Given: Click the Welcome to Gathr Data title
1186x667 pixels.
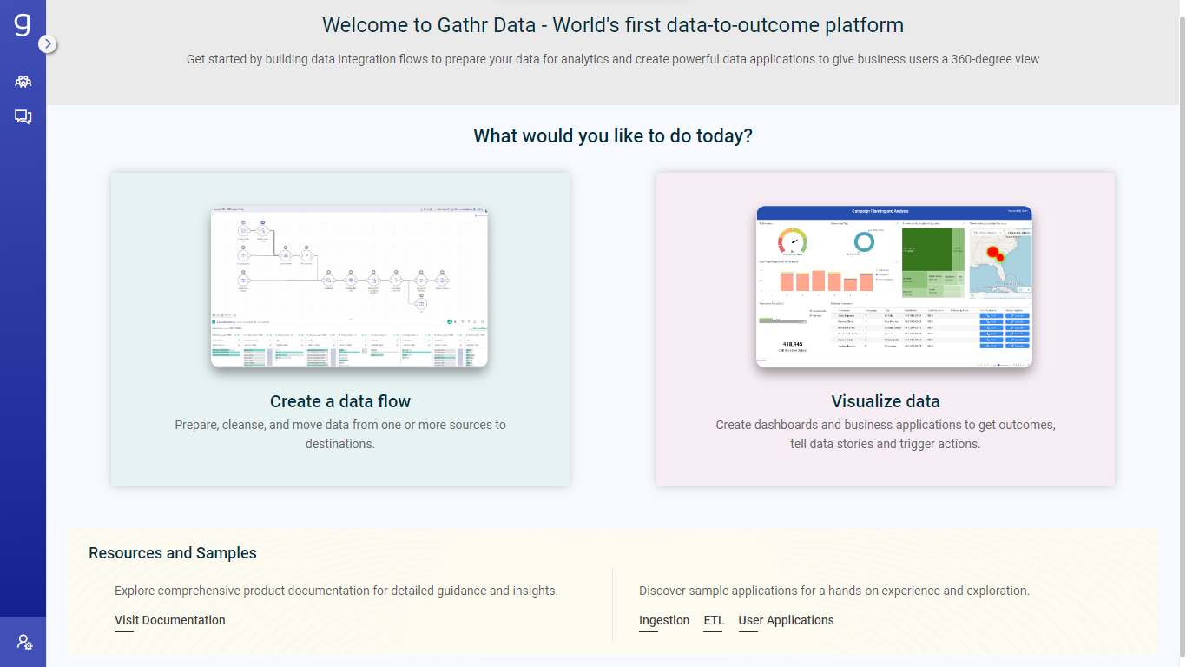Looking at the screenshot, I should pos(613,25).
